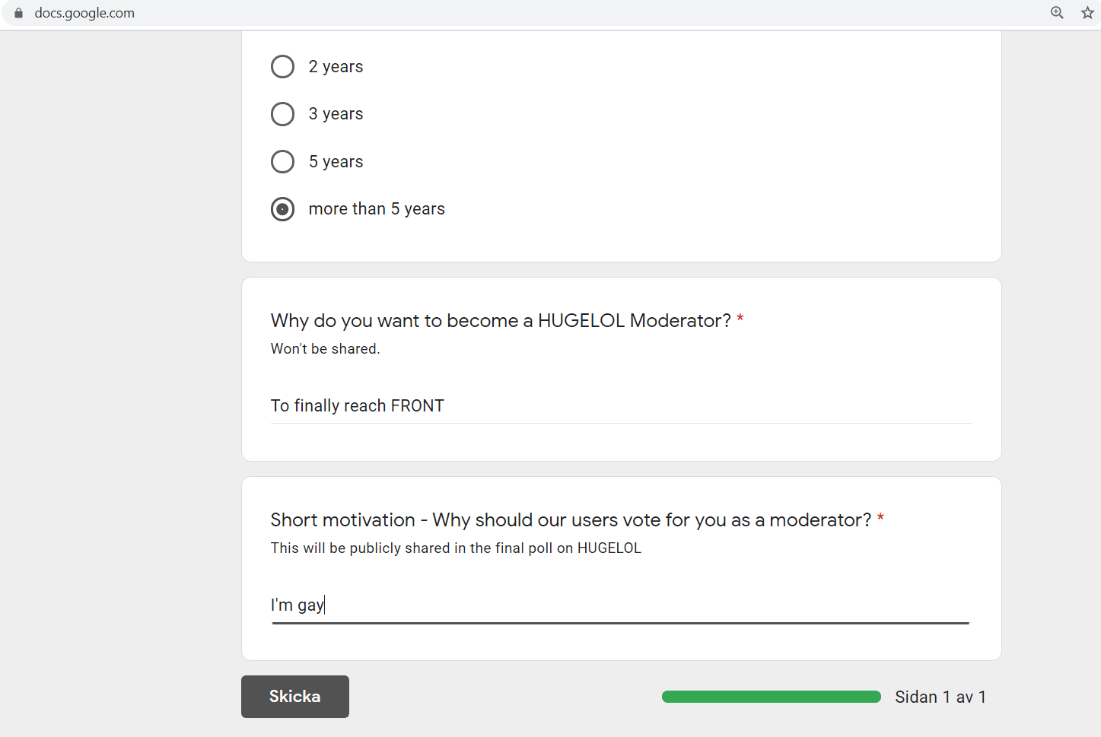This screenshot has height=737, width=1101.
Task: Click the zoom magnifier icon in address bar
Action: (1057, 12)
